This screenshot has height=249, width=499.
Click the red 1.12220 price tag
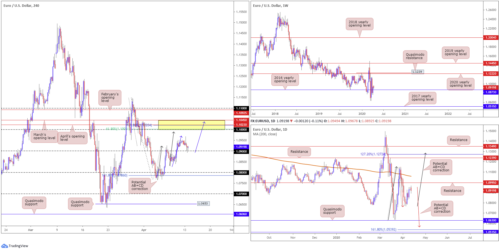[x=491, y=74]
